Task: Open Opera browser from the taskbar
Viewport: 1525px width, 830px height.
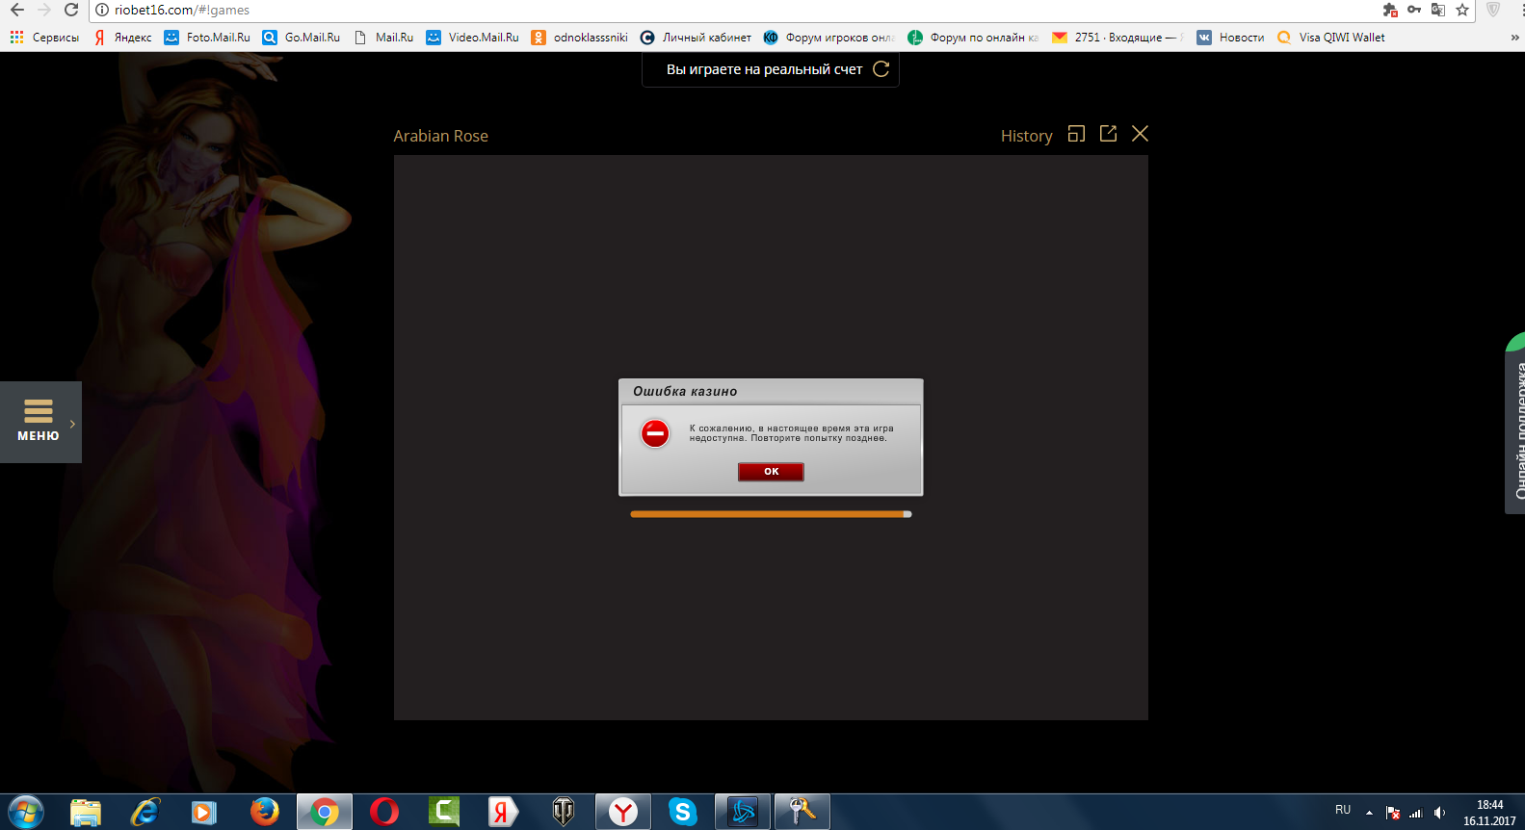Action: coord(383,812)
